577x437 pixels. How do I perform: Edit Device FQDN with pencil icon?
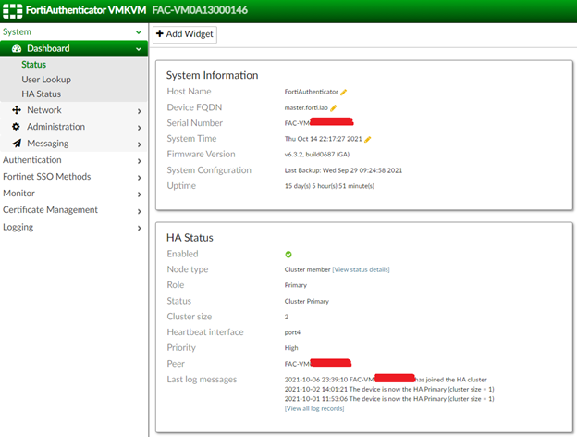[x=333, y=108]
